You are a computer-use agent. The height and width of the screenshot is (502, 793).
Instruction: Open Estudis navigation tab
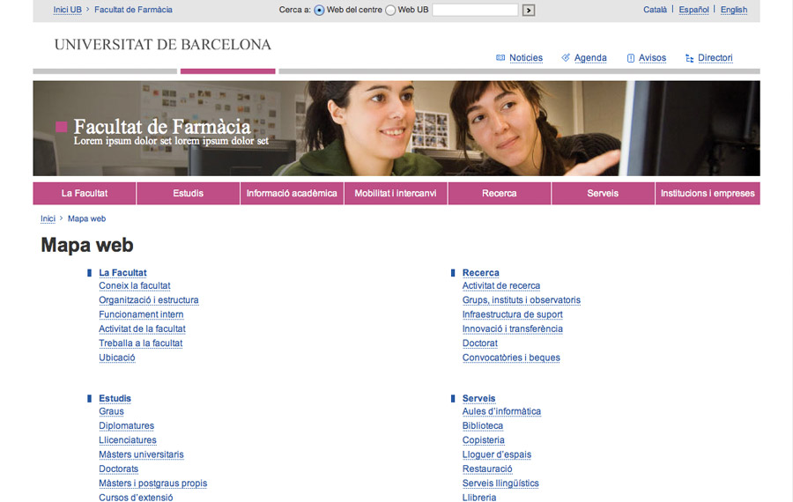pyautogui.click(x=189, y=193)
